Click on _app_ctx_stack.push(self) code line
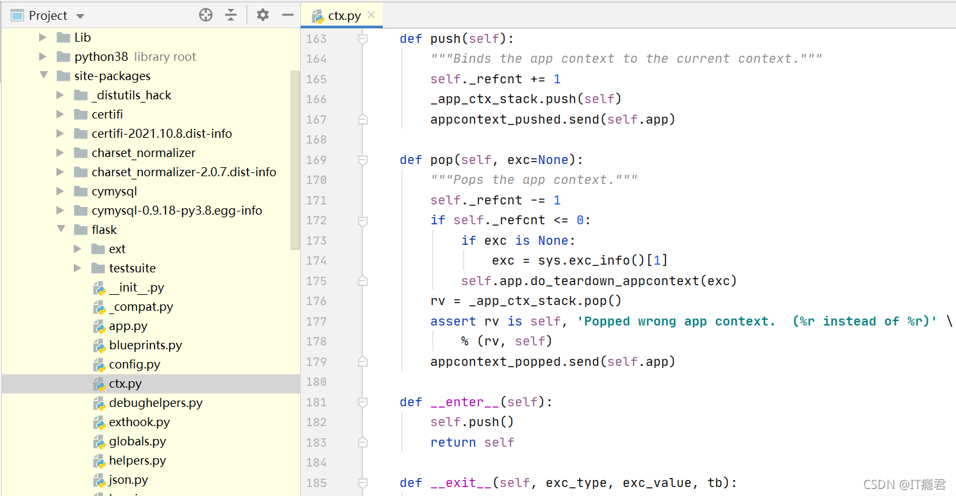The height and width of the screenshot is (496, 956). [x=526, y=99]
